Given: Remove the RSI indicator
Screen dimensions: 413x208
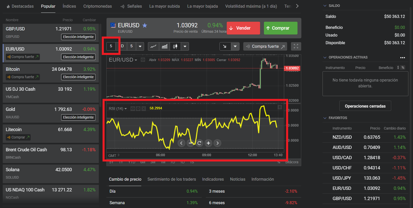Looking at the screenshot, I should pos(144,109).
